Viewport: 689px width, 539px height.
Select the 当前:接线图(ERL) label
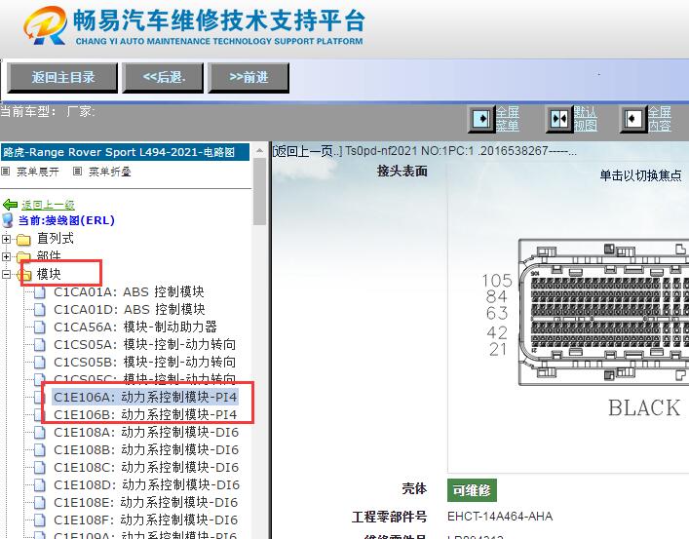(66, 220)
